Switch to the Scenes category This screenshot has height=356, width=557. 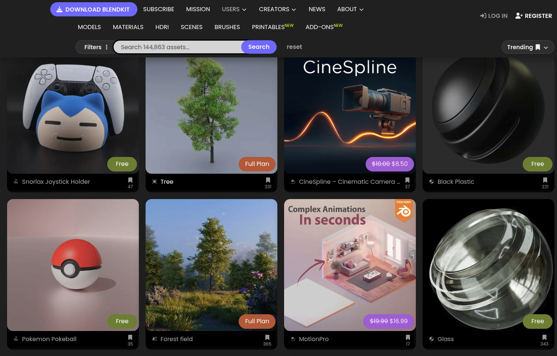pyautogui.click(x=191, y=27)
